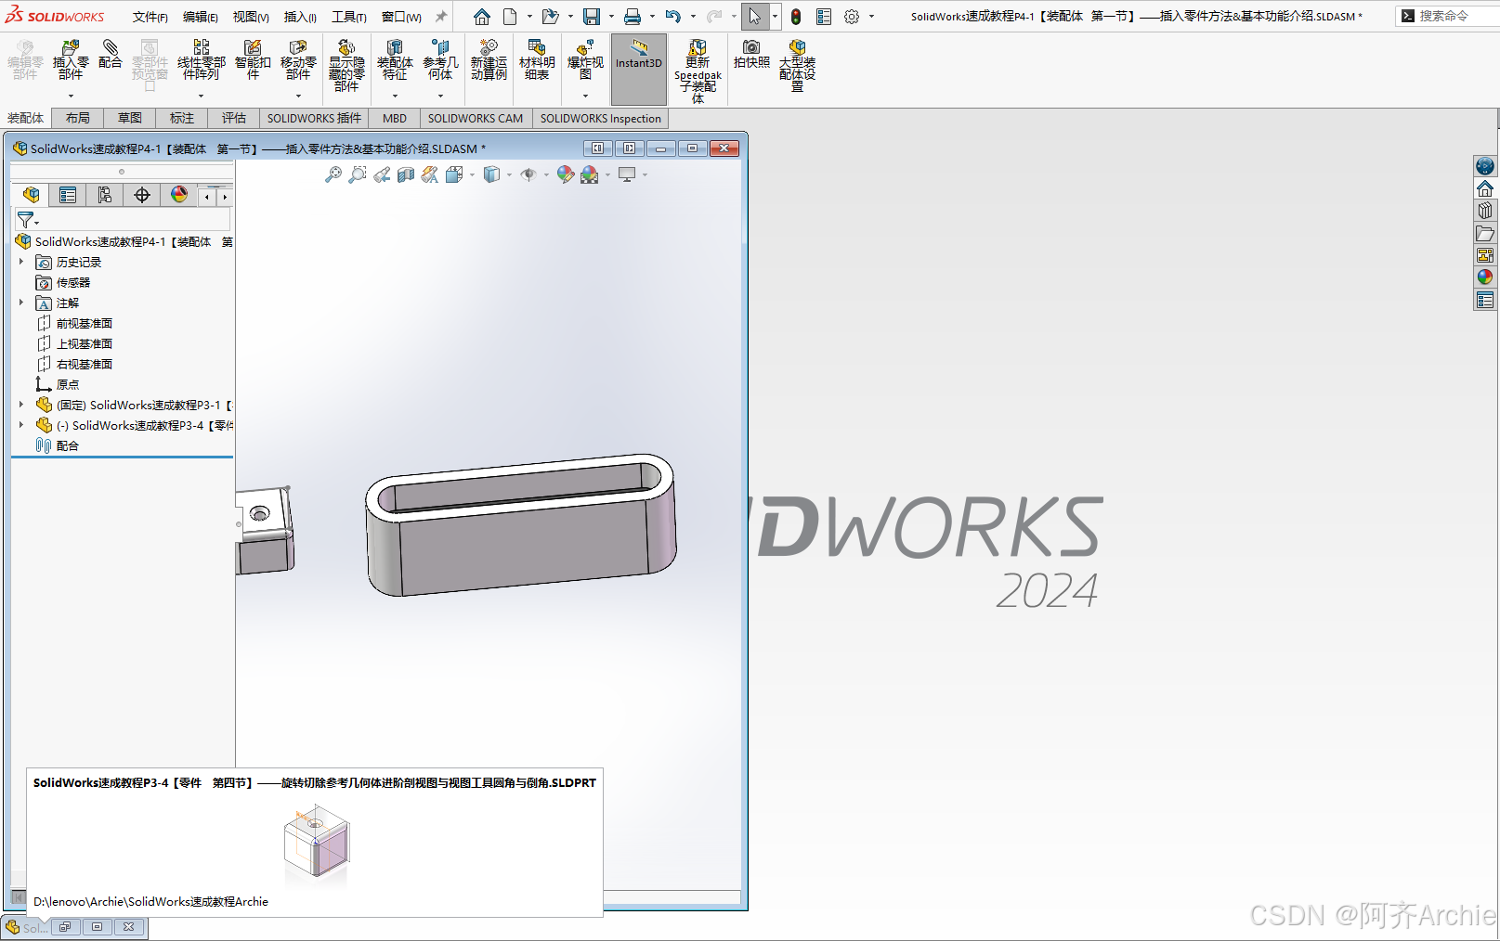Open the 工具(T) menu
The height and width of the screenshot is (941, 1500).
[x=349, y=17]
